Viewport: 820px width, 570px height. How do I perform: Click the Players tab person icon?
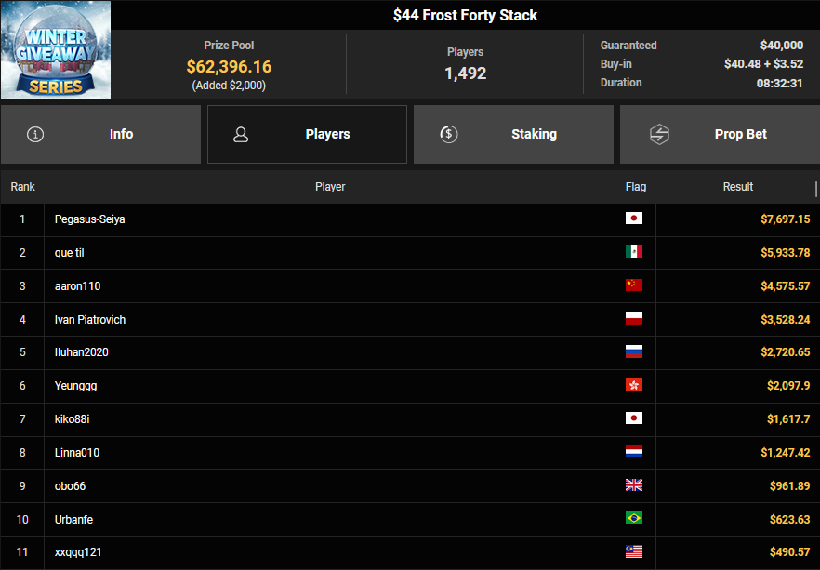click(241, 134)
